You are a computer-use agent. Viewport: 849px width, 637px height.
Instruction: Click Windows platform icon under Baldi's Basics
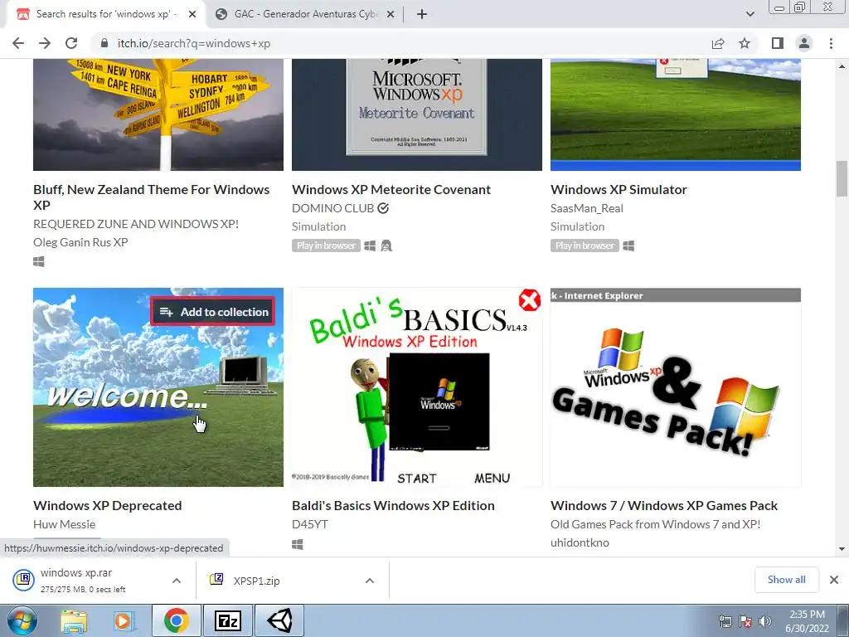[298, 544]
